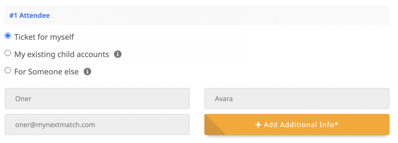
Task: Select the Ticket for myself radio button
Action: (x=8, y=36)
